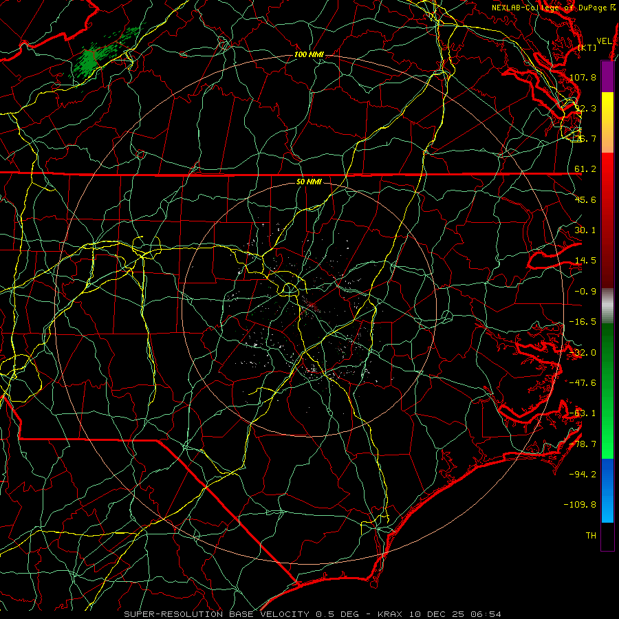Select the -0.9 value on velocity scale
The height and width of the screenshot is (619, 619).
(x=585, y=292)
